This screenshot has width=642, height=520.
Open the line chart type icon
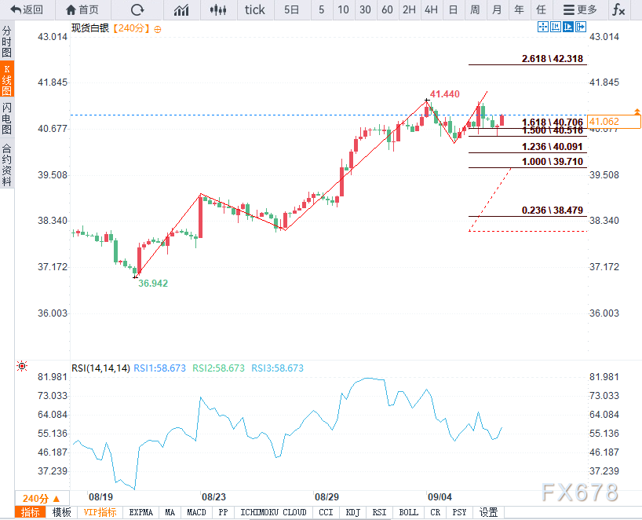(x=181, y=10)
